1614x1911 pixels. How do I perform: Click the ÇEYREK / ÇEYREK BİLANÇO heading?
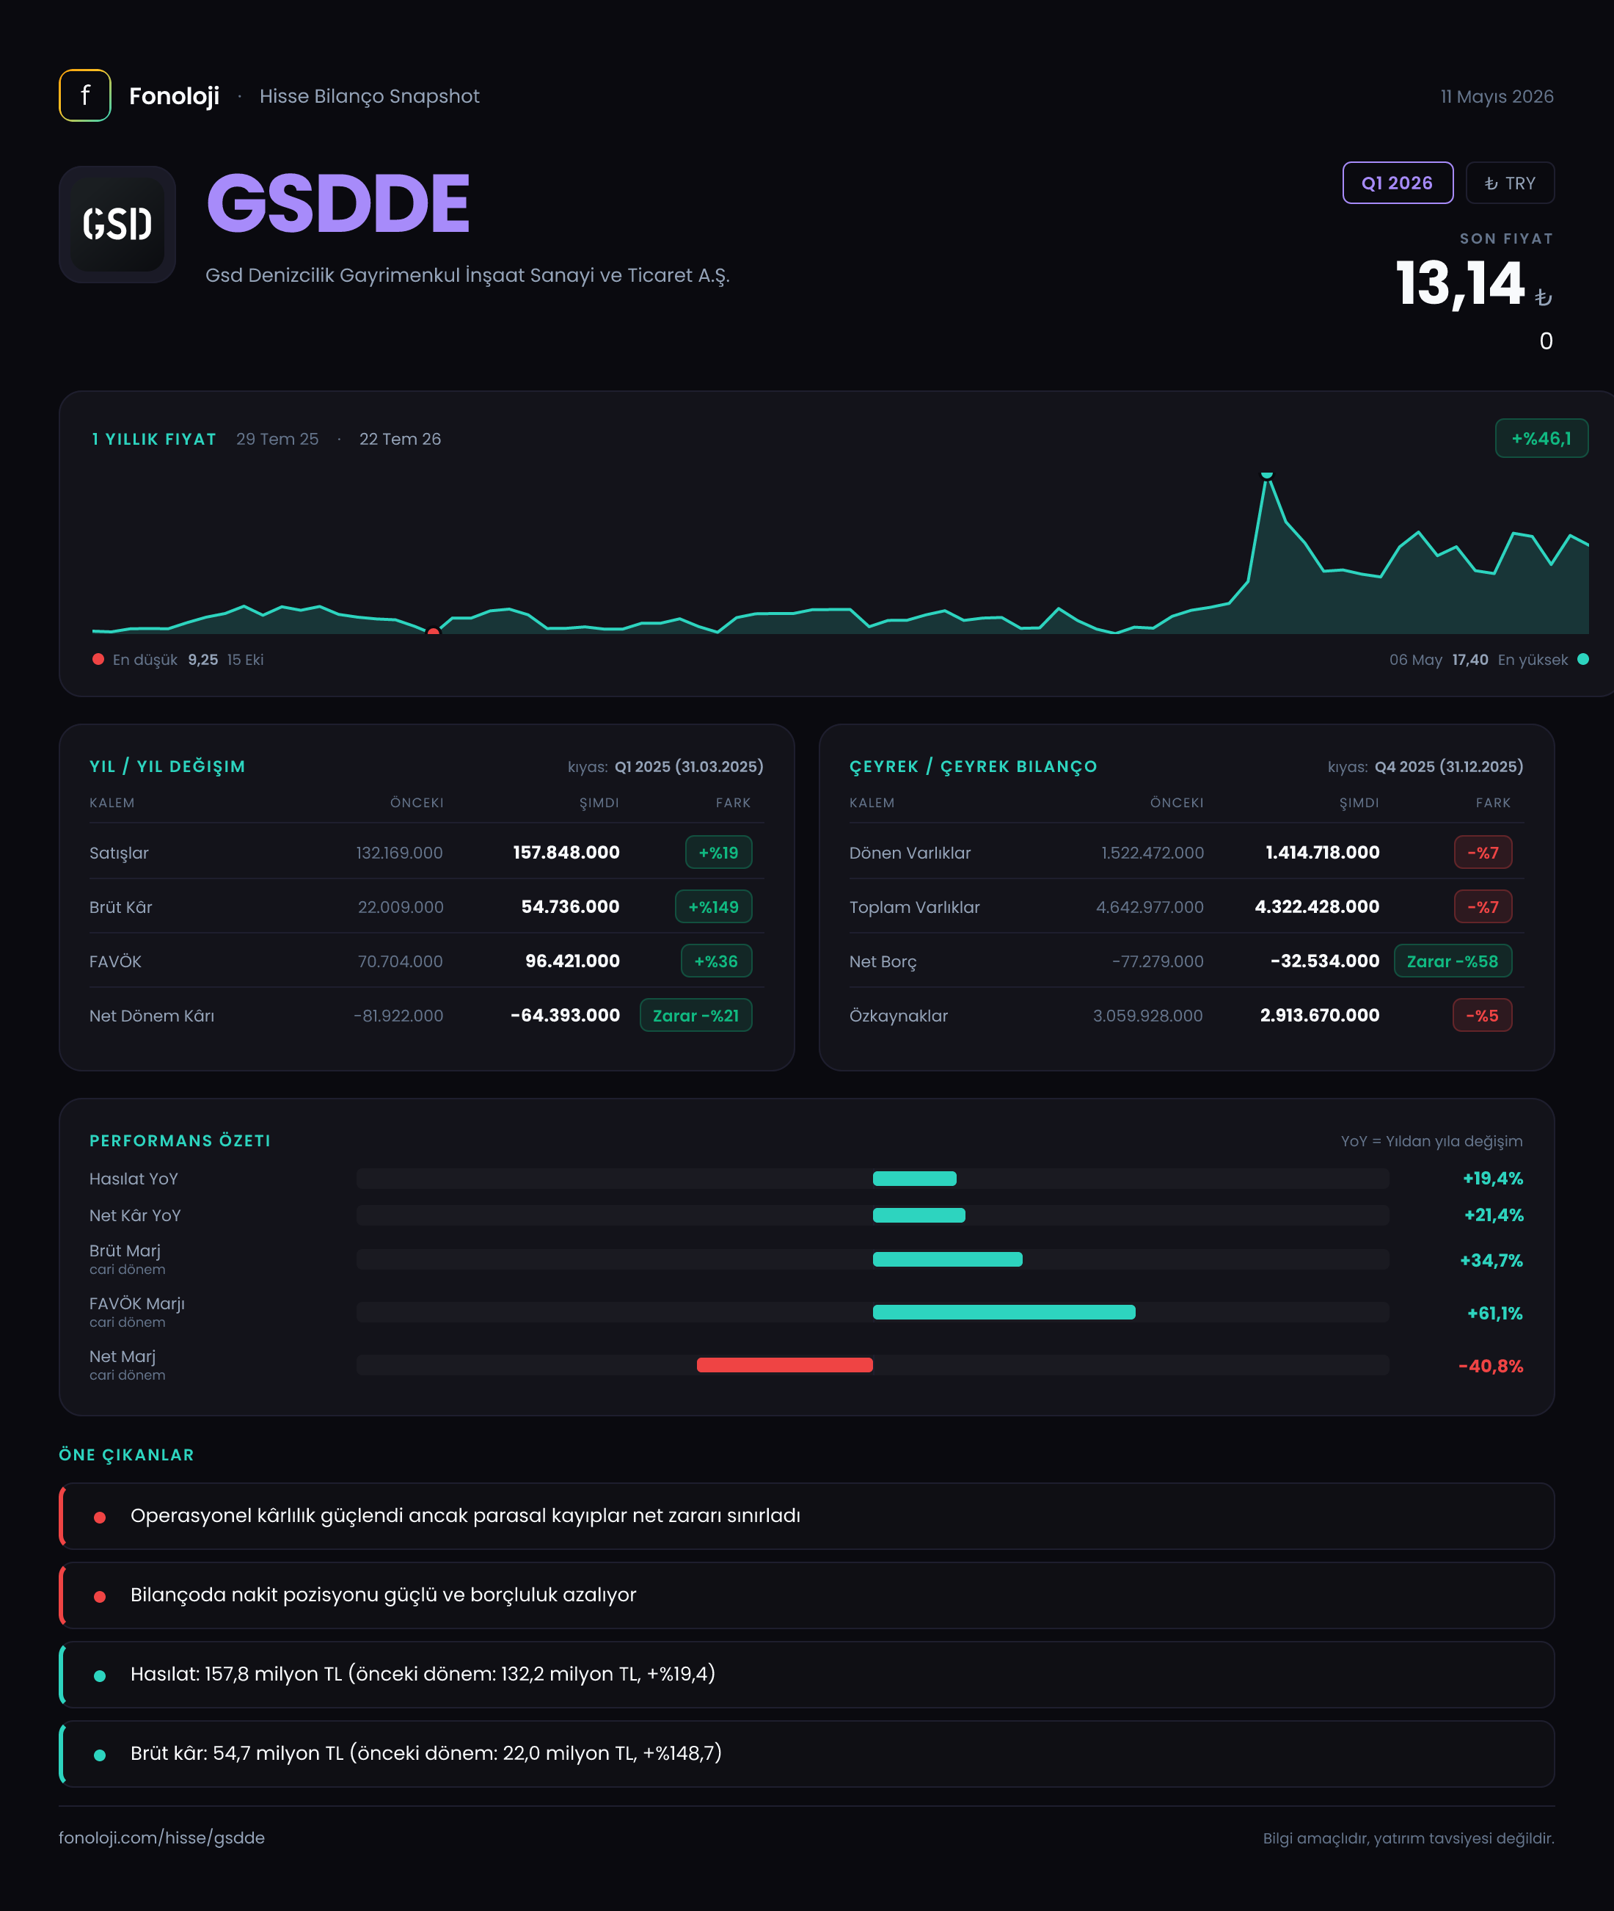pyautogui.click(x=973, y=767)
